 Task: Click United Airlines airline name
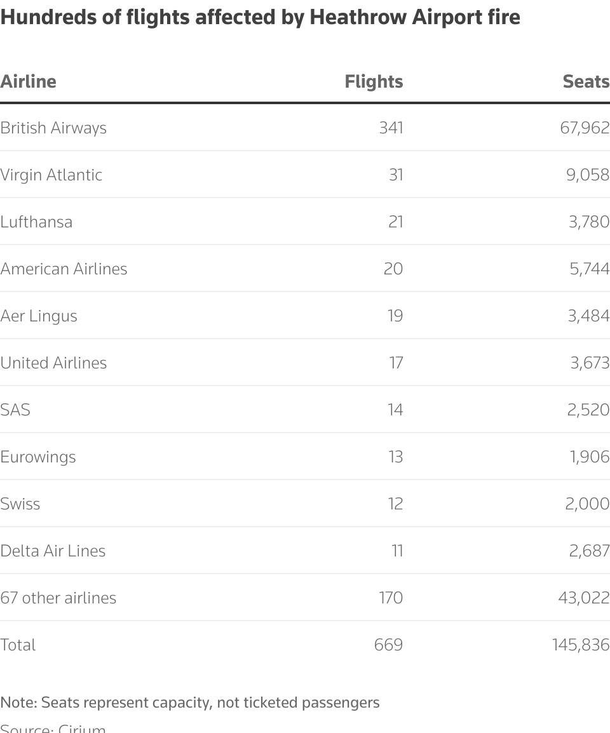click(x=53, y=363)
